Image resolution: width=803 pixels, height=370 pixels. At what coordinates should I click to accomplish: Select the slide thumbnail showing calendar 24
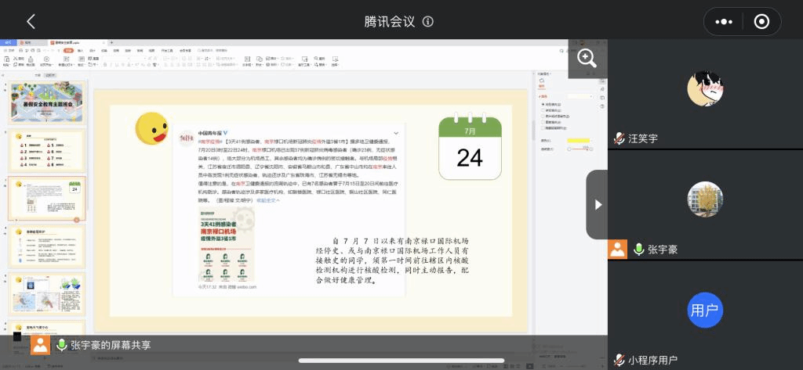tap(46, 199)
